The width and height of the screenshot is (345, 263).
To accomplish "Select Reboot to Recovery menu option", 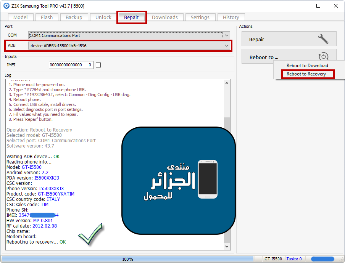I will 306,74.
